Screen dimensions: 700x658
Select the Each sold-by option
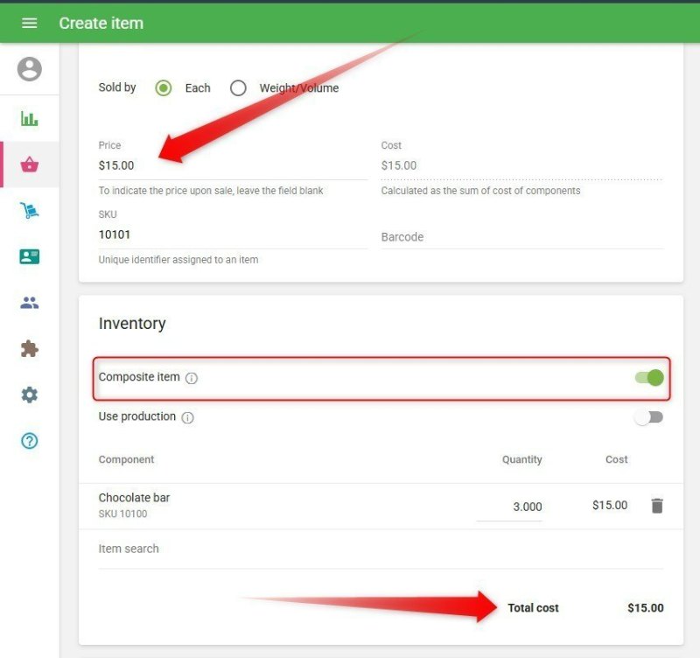tap(164, 87)
